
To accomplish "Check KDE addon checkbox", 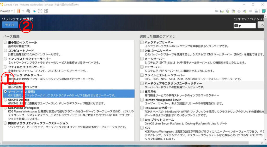I will coord(142,128).
